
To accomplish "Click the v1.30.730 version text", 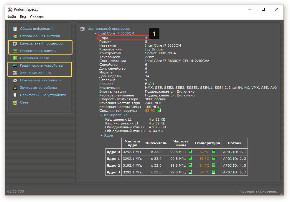I will pyautogui.click(x=16, y=191).
